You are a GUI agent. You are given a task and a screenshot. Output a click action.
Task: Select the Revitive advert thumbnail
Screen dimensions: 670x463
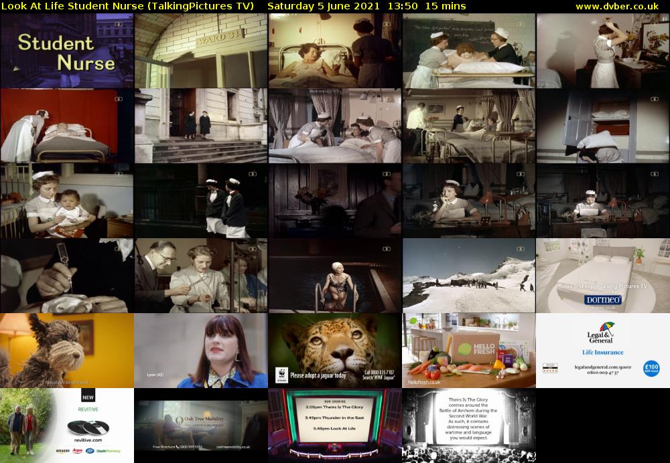pyautogui.click(x=67, y=426)
